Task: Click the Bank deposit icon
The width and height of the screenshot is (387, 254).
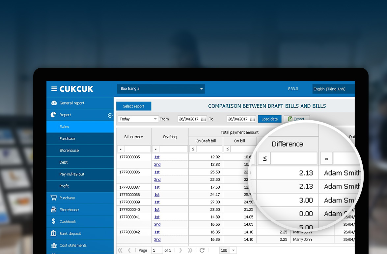Action: [x=53, y=233]
